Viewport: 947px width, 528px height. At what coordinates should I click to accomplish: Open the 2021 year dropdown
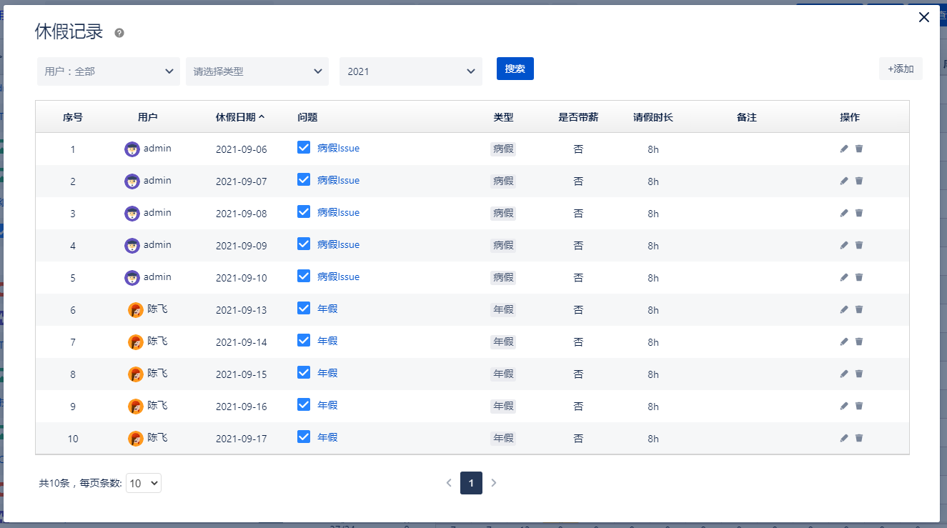[x=411, y=71]
